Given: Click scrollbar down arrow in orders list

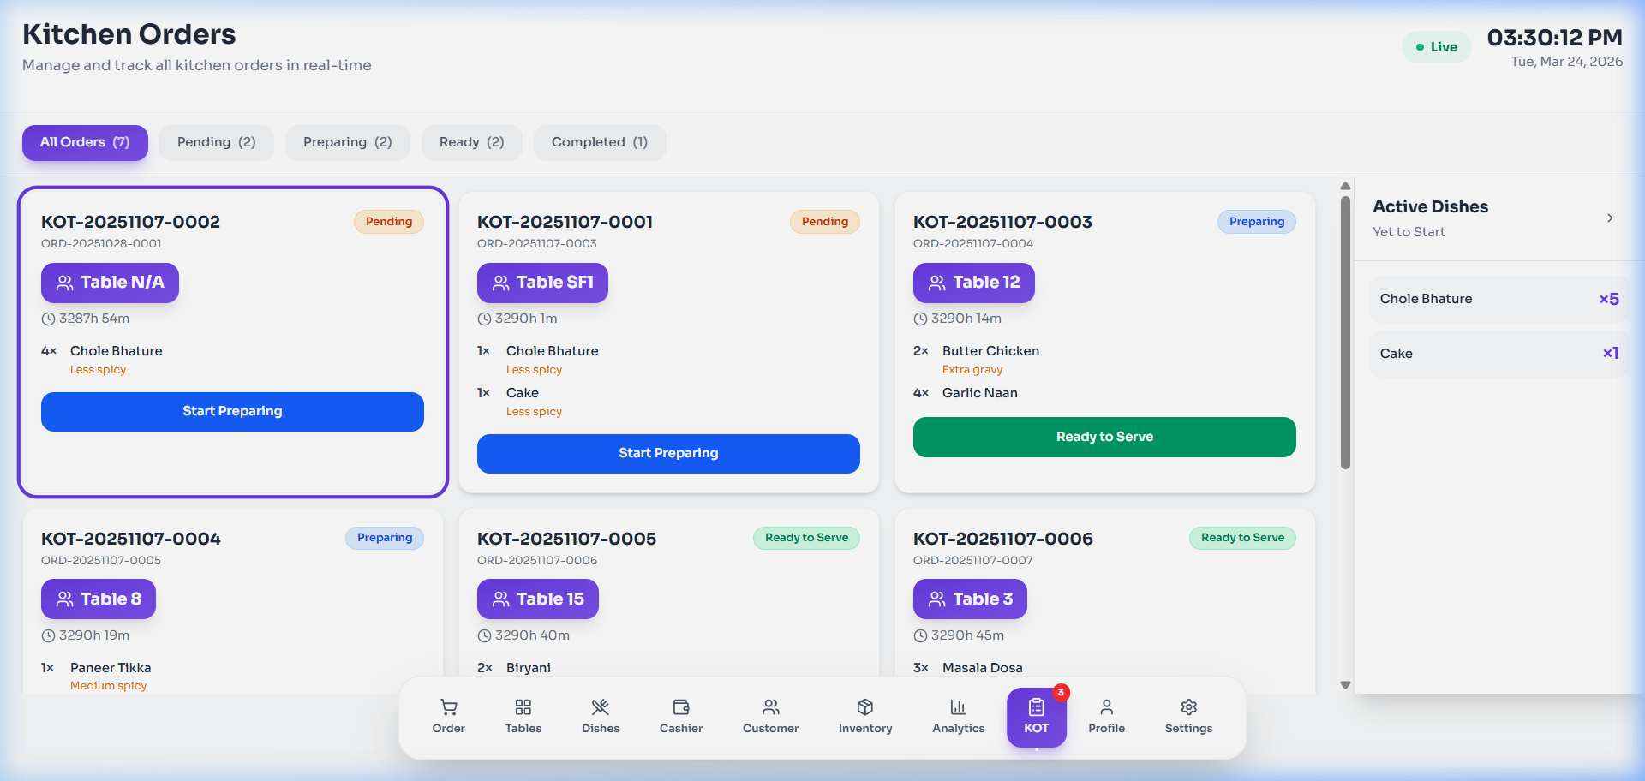Looking at the screenshot, I should coord(1345,685).
